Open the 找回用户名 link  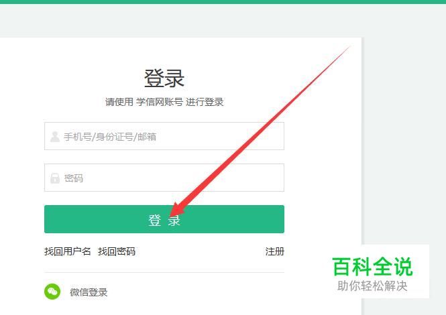pyautogui.click(x=68, y=251)
